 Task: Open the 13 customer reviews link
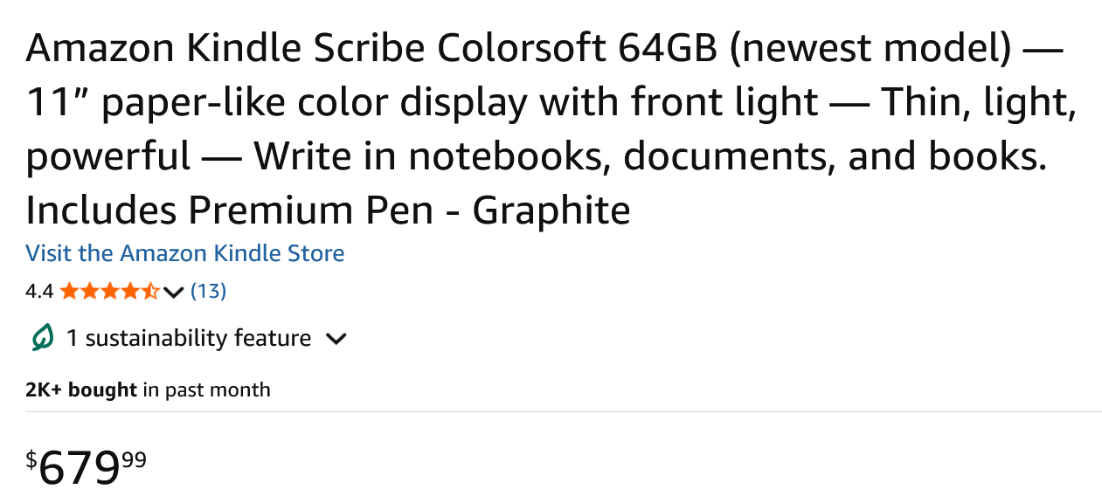tap(208, 291)
